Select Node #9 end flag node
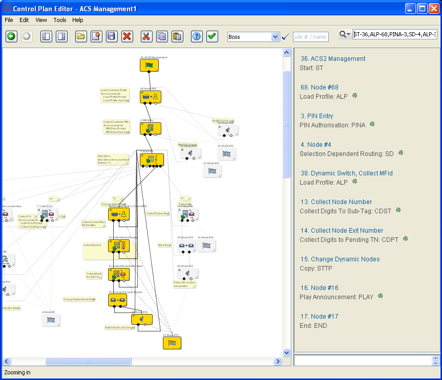Screen dimensions: 442x380 (x=51, y=320)
